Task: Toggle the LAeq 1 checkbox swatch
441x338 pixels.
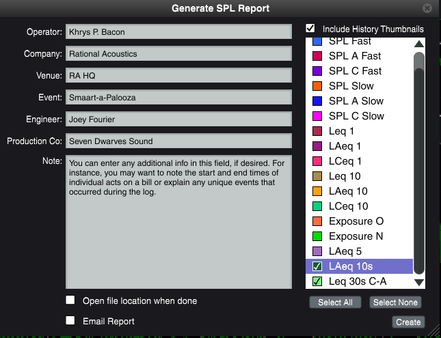Action: click(317, 146)
